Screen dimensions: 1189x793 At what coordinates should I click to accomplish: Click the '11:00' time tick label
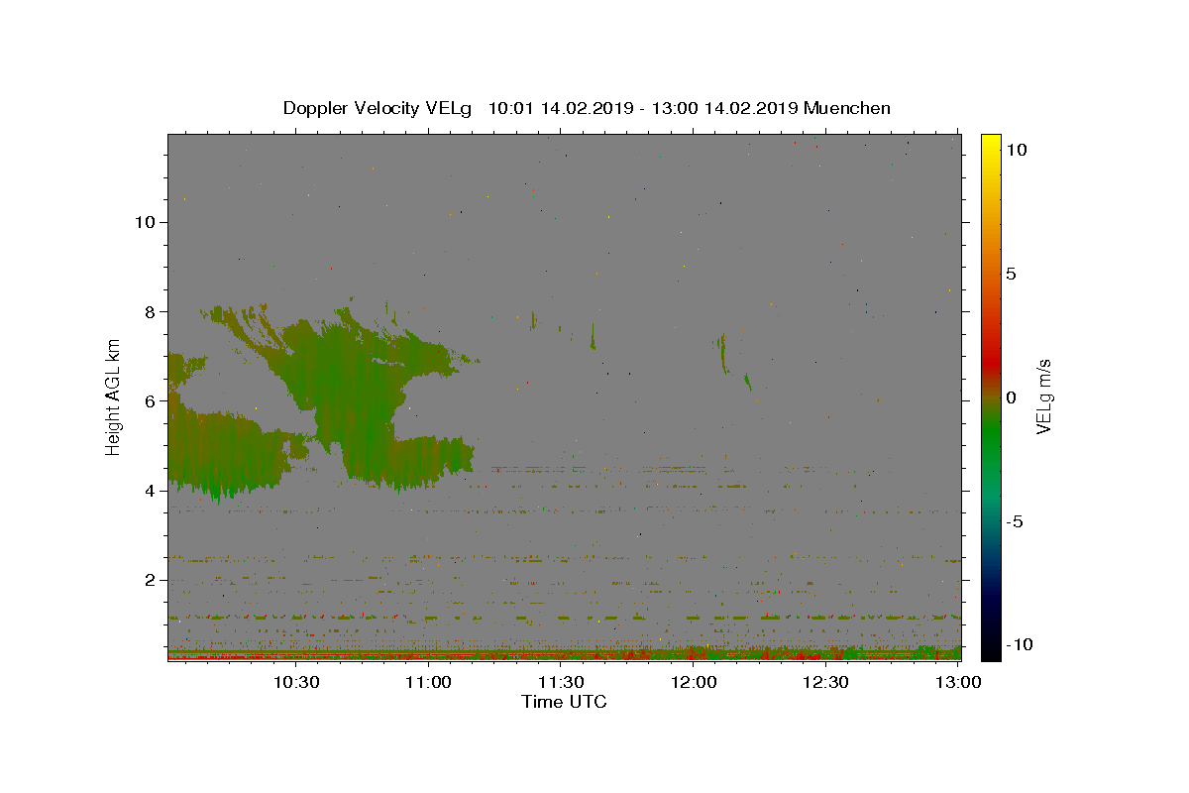point(428,682)
